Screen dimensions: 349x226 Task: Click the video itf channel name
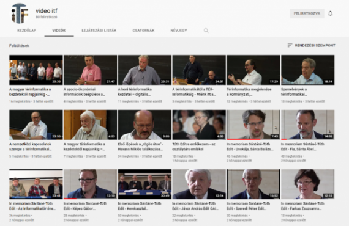[x=47, y=10]
